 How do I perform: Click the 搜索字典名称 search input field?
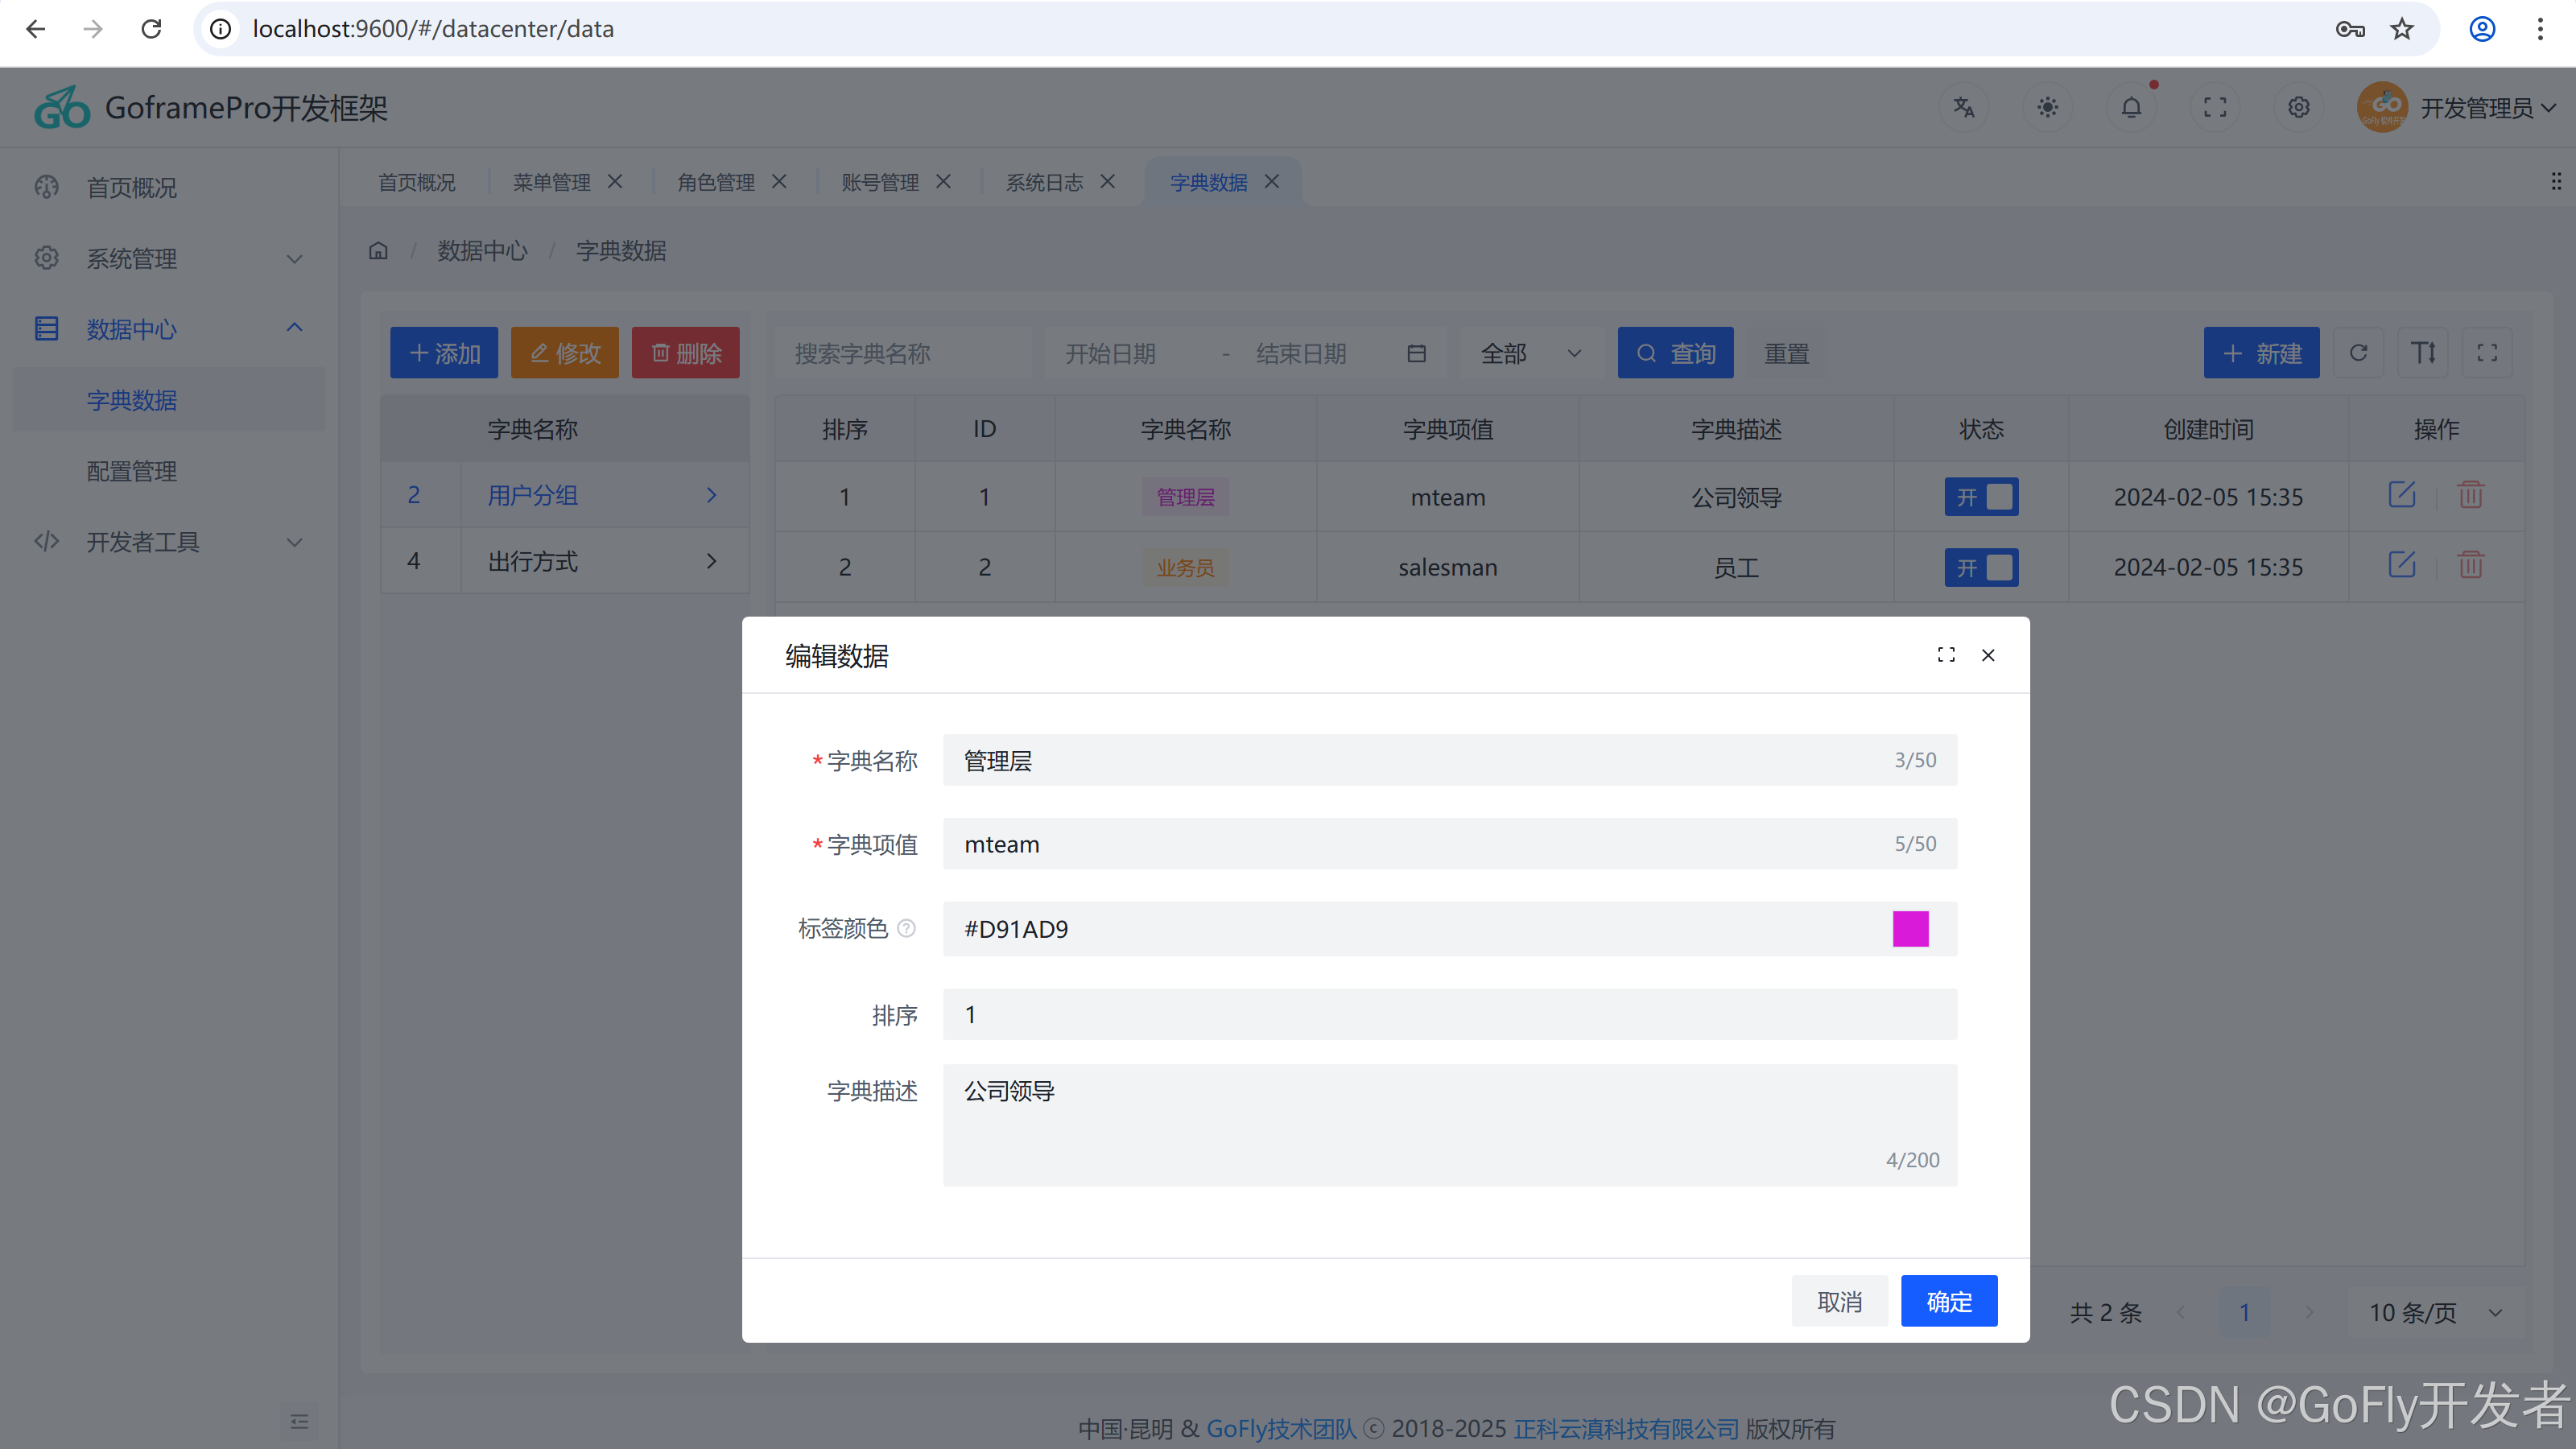click(x=901, y=352)
